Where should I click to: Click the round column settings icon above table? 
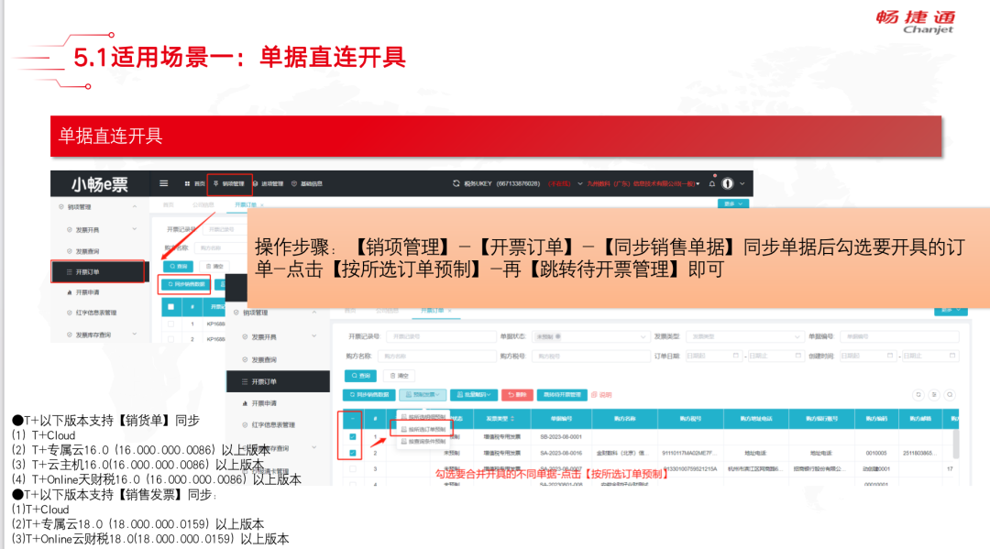934,395
